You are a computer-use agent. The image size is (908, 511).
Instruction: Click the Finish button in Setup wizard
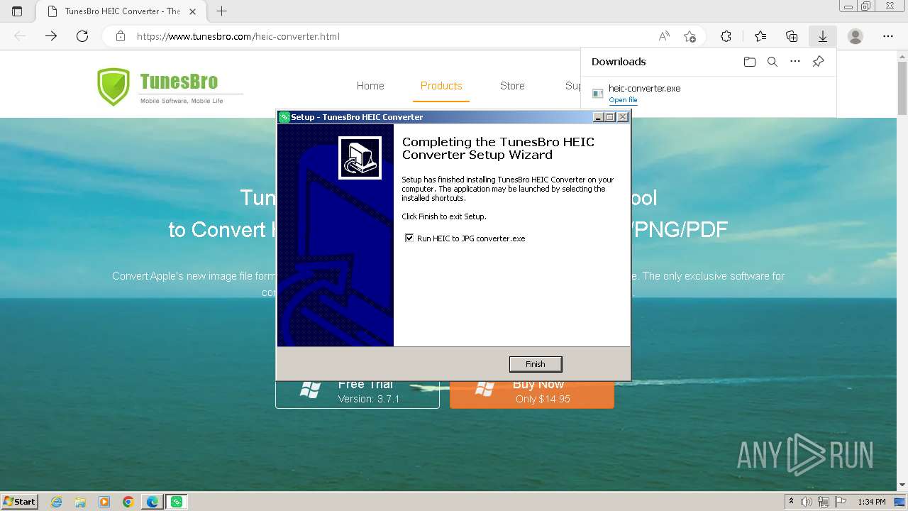[536, 364]
